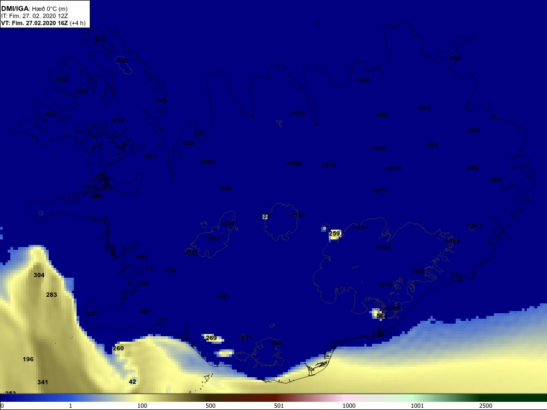Click the -854 value label
This screenshot has width=547, height=410.
pyautogui.click(x=118, y=120)
